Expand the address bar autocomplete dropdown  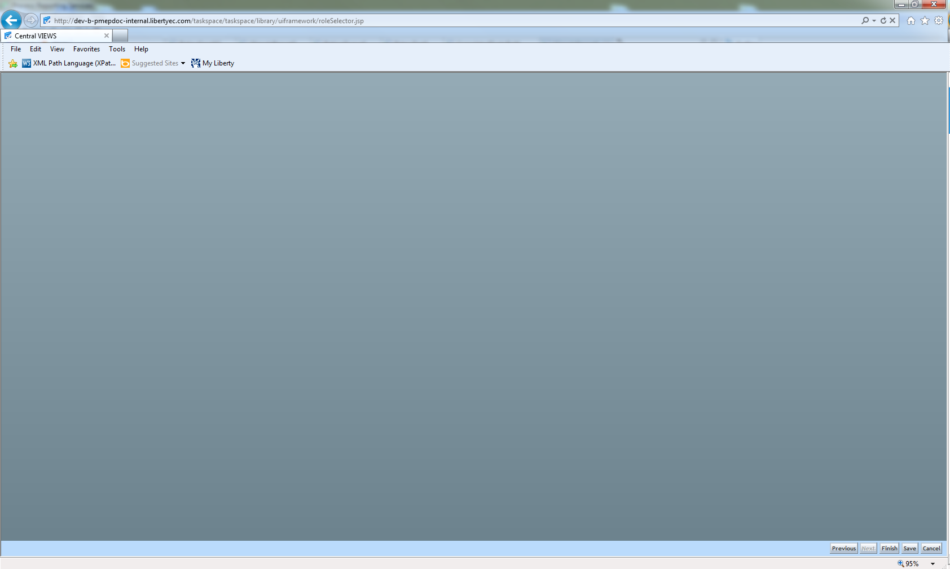pos(874,20)
